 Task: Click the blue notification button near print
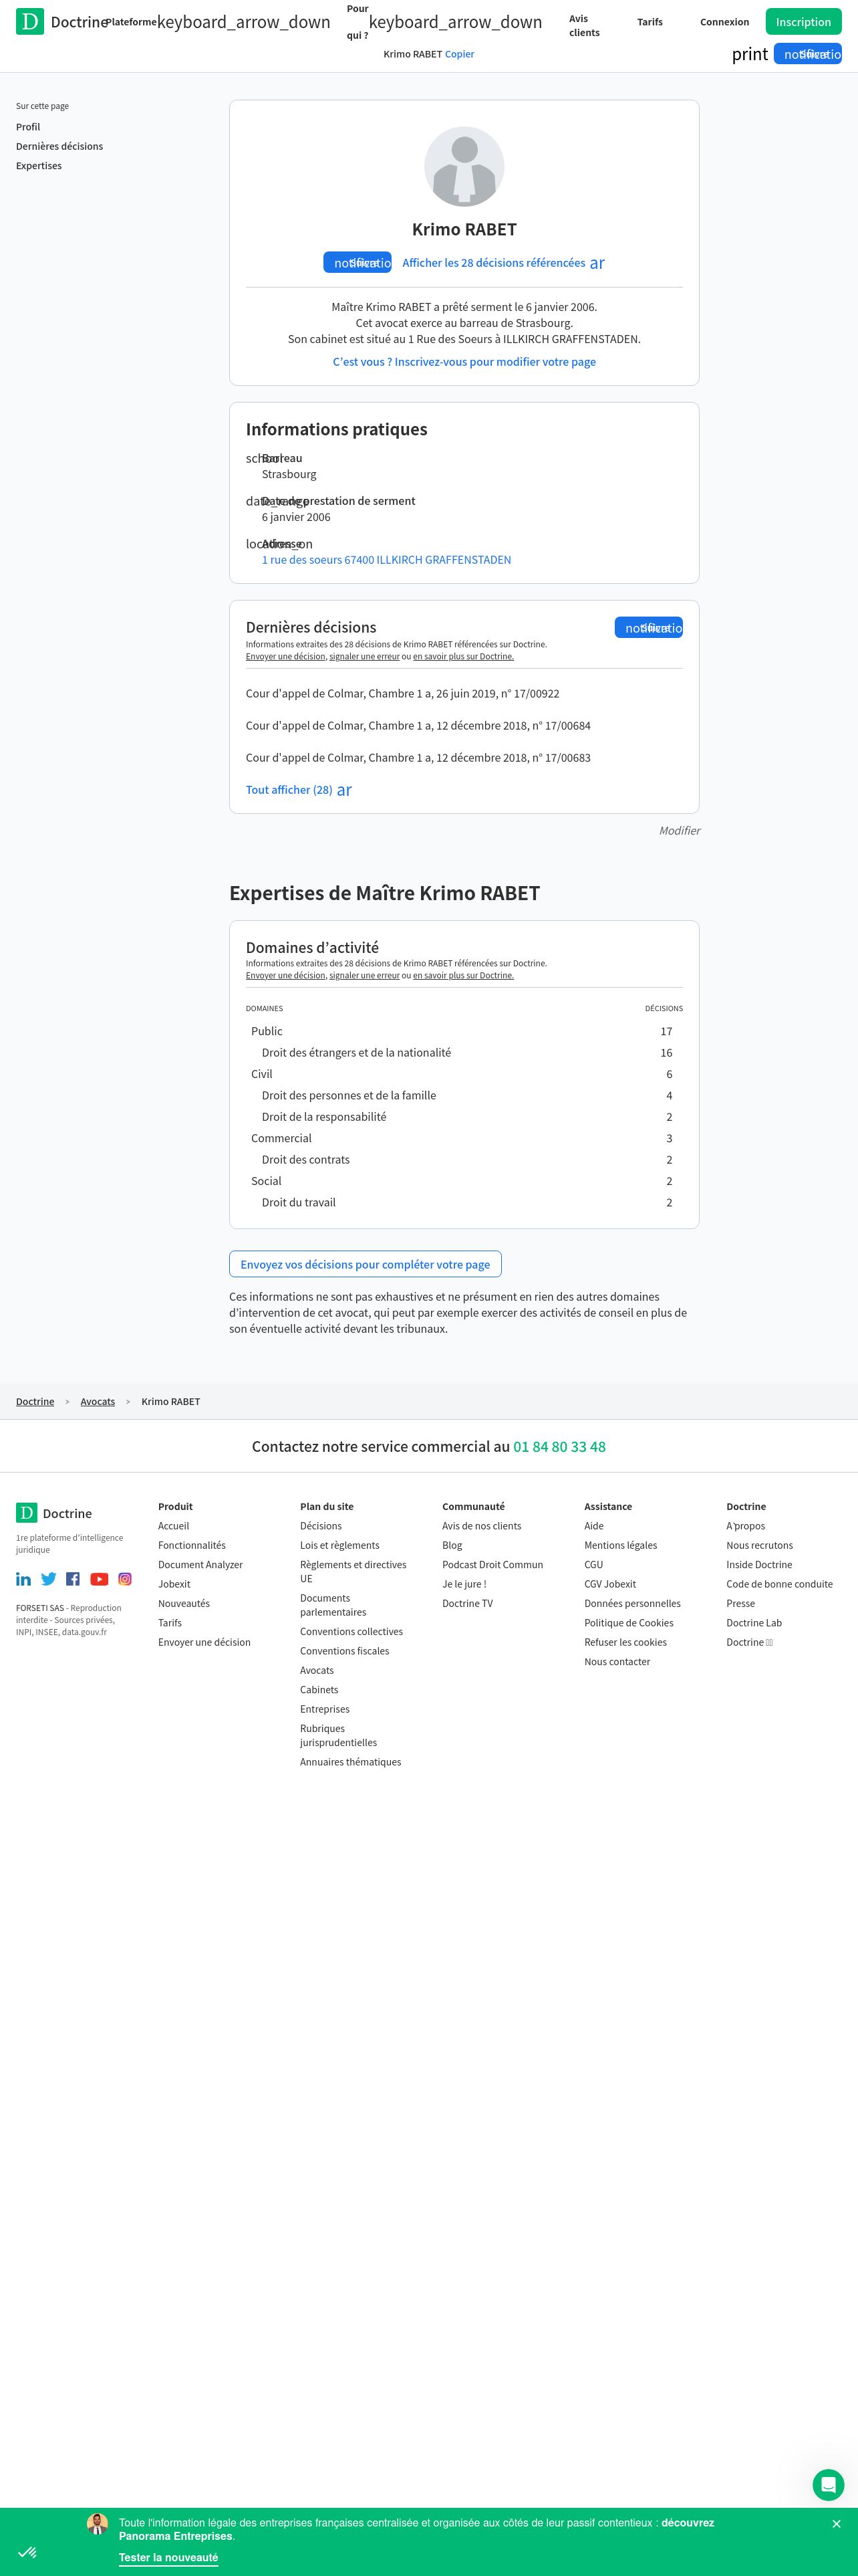[807, 54]
